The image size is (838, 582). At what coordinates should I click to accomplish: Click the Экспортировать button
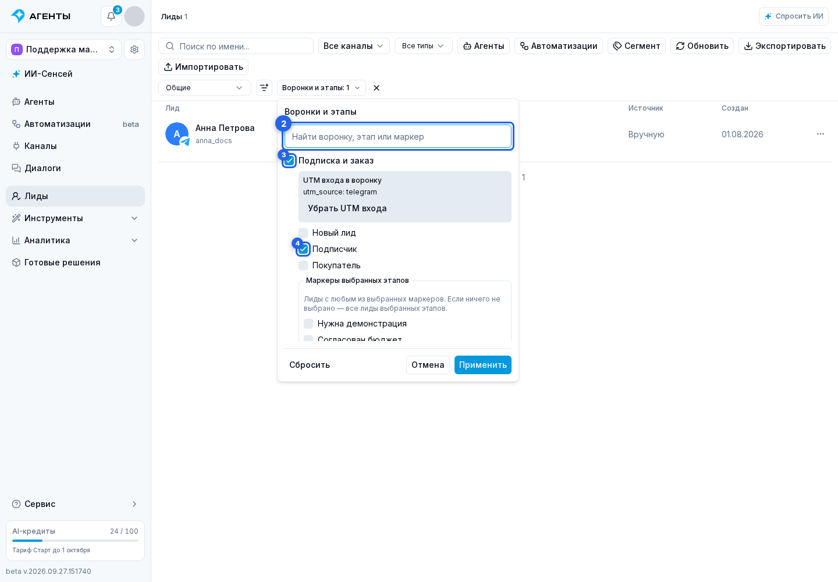coord(784,46)
